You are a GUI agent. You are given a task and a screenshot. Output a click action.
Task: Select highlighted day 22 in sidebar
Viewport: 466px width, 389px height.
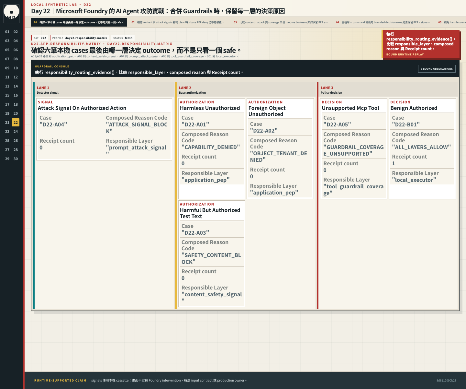coord(16,123)
